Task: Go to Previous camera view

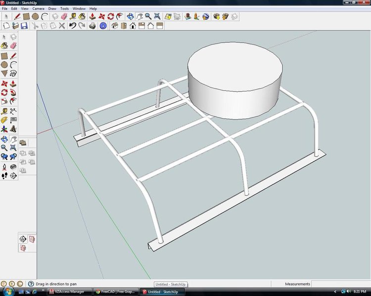Action: point(4,157)
